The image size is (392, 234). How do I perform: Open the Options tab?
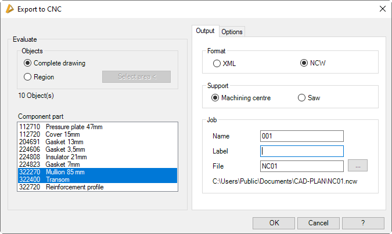pyautogui.click(x=232, y=32)
